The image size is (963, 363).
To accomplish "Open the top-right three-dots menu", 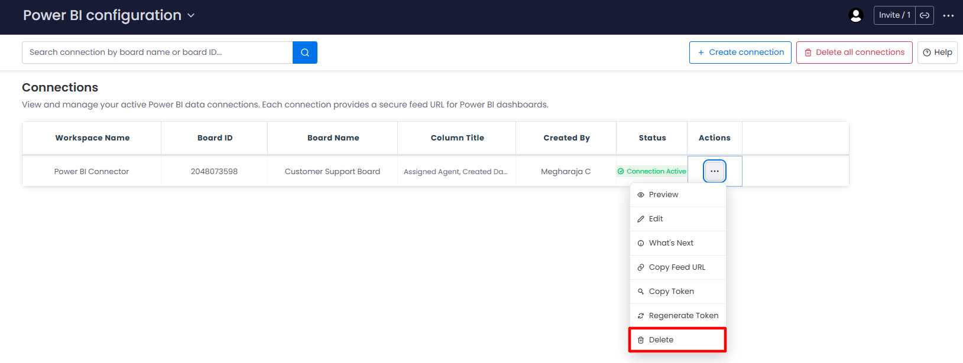I will coord(948,16).
